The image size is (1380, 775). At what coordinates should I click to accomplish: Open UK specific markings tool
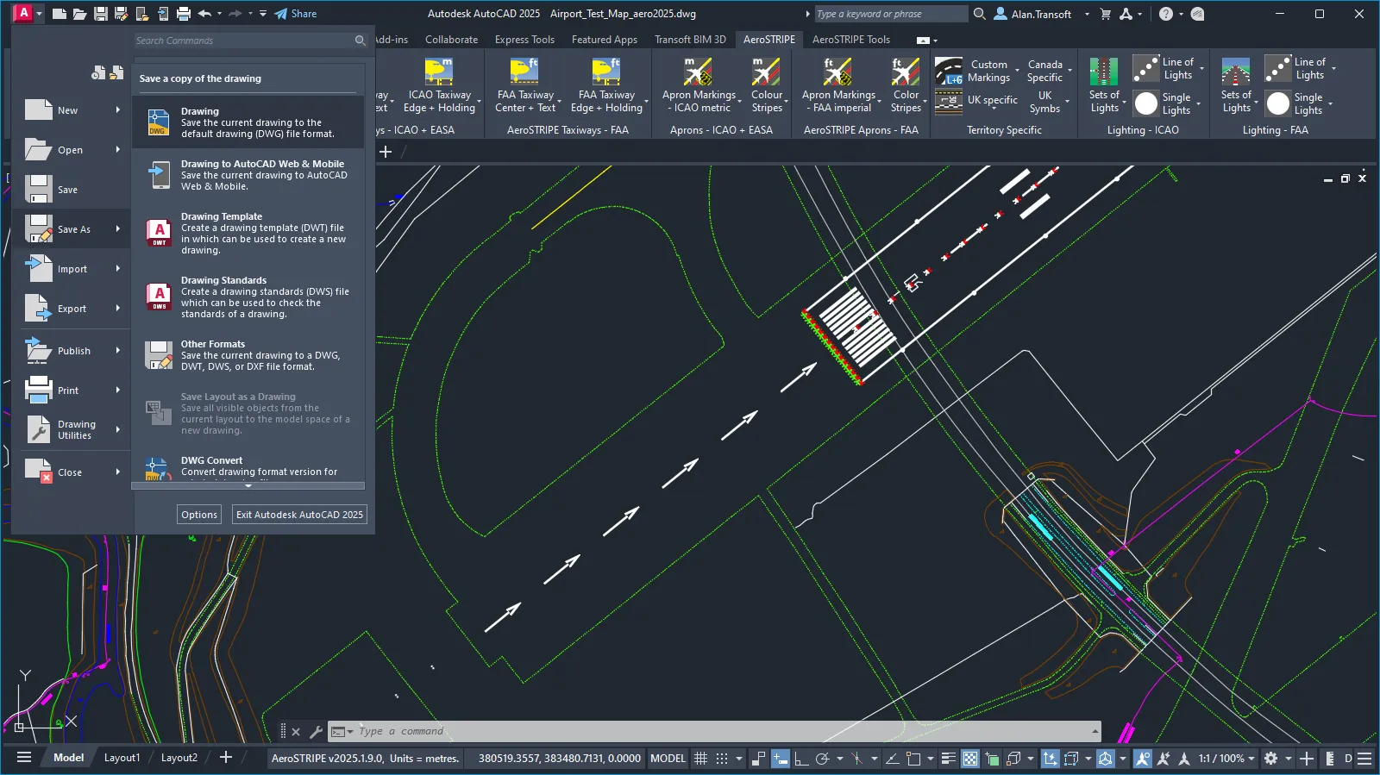coord(976,101)
